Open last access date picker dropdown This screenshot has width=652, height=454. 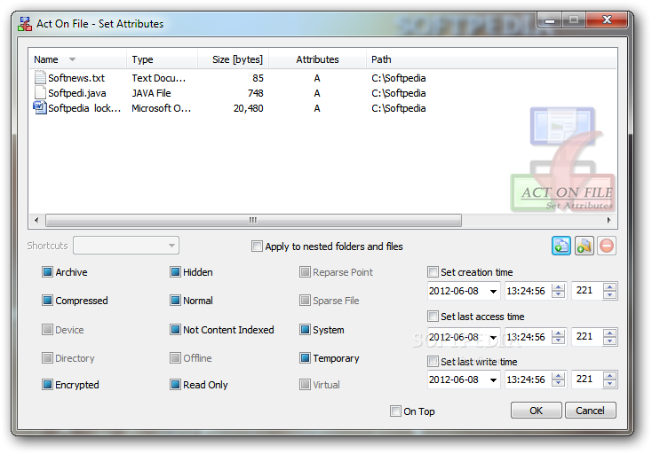coord(493,337)
